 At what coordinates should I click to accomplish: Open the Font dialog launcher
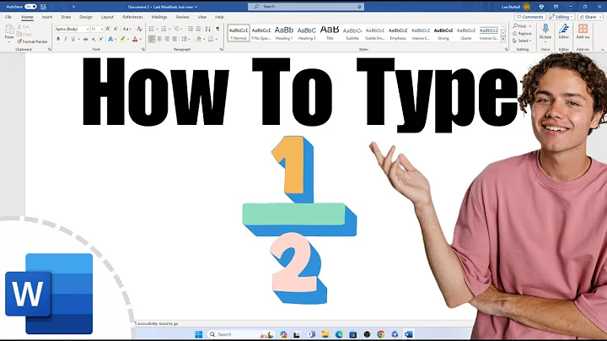tap(143, 50)
